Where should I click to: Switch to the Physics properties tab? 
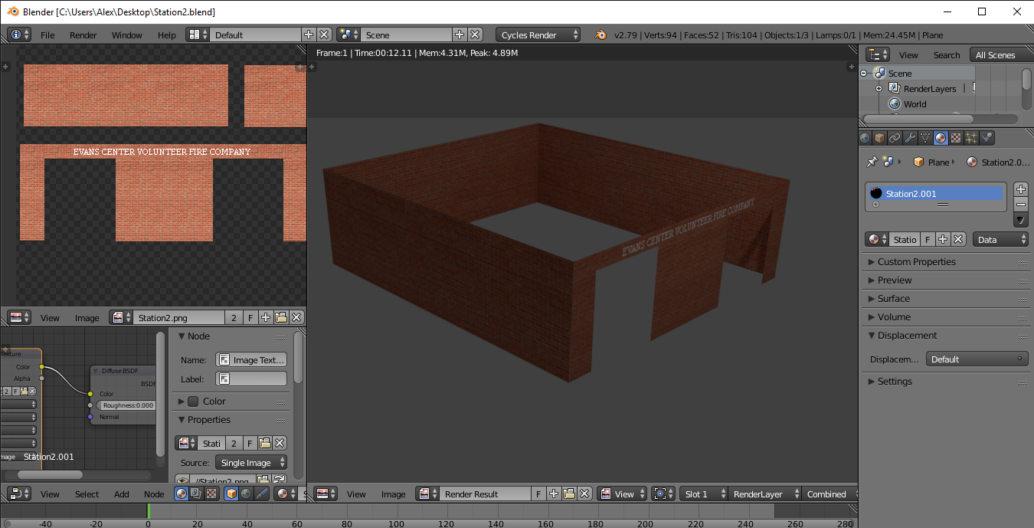987,138
